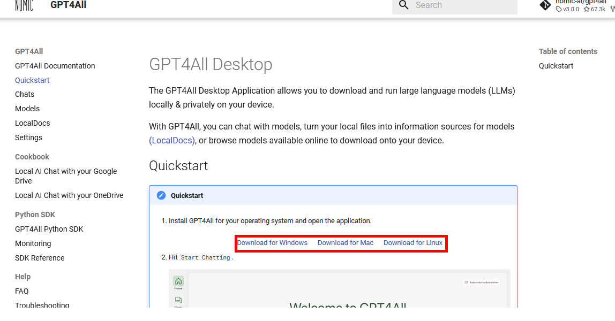This screenshot has width=615, height=321.
Task: Open the nomic-ai/gpt4all repository git icon
Action: pyautogui.click(x=545, y=5)
